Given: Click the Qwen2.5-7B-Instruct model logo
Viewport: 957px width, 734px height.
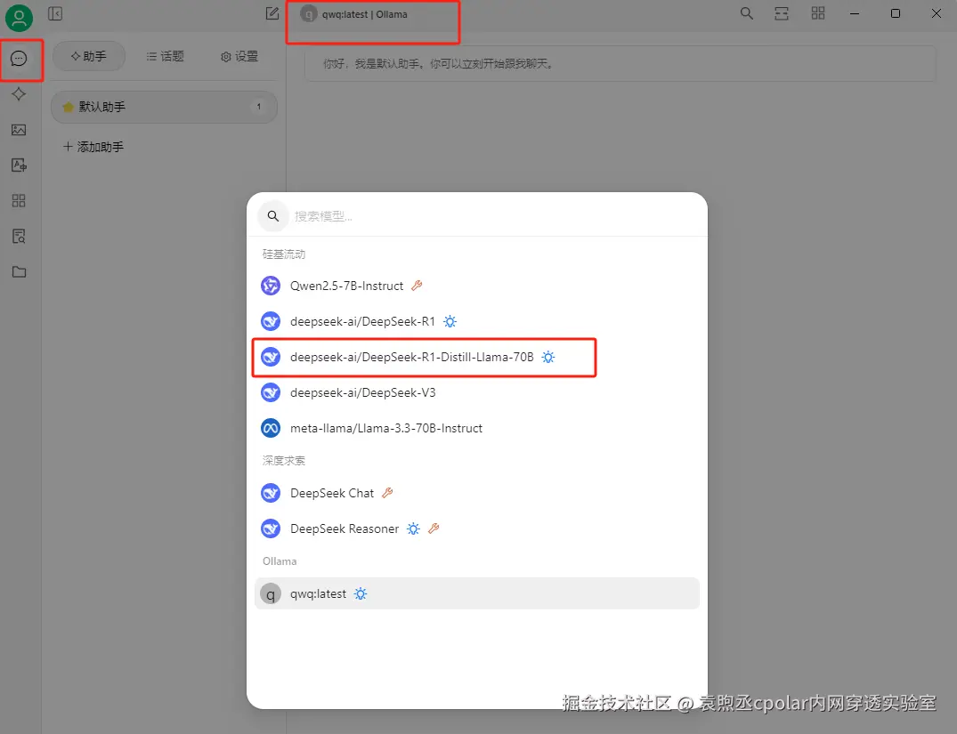Looking at the screenshot, I should click(271, 286).
